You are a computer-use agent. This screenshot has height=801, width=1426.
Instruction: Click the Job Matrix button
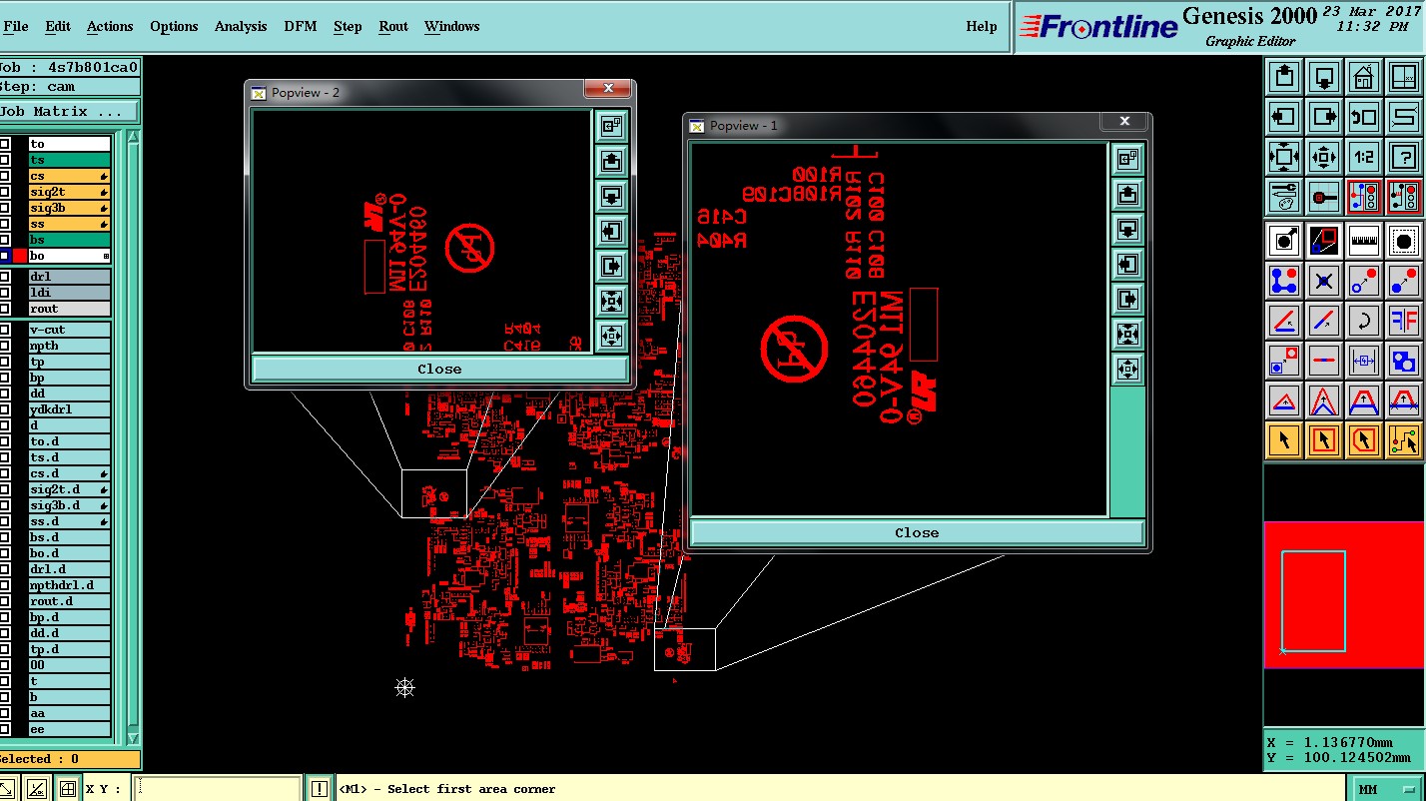point(69,111)
